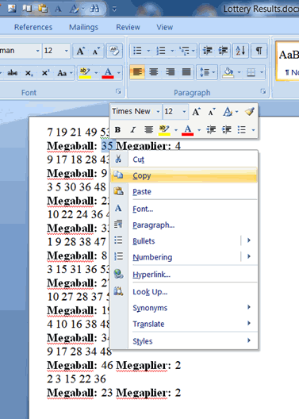This screenshot has height=419, width=299.
Task: Click the Borders icon in Paragraph group
Action: pyautogui.click(x=251, y=73)
